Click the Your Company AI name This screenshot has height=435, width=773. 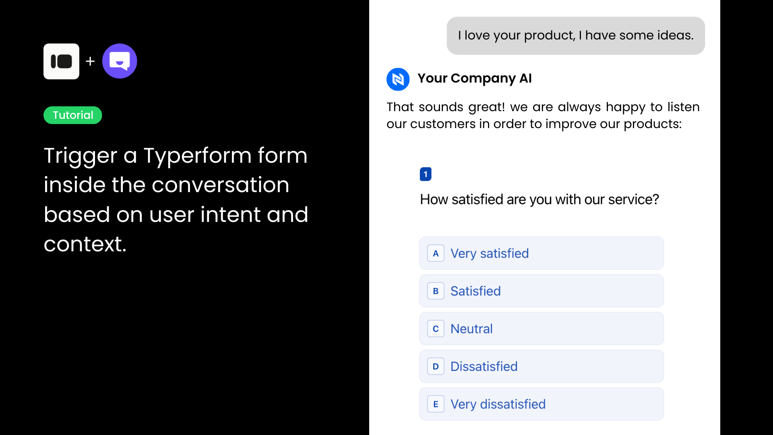tap(474, 78)
